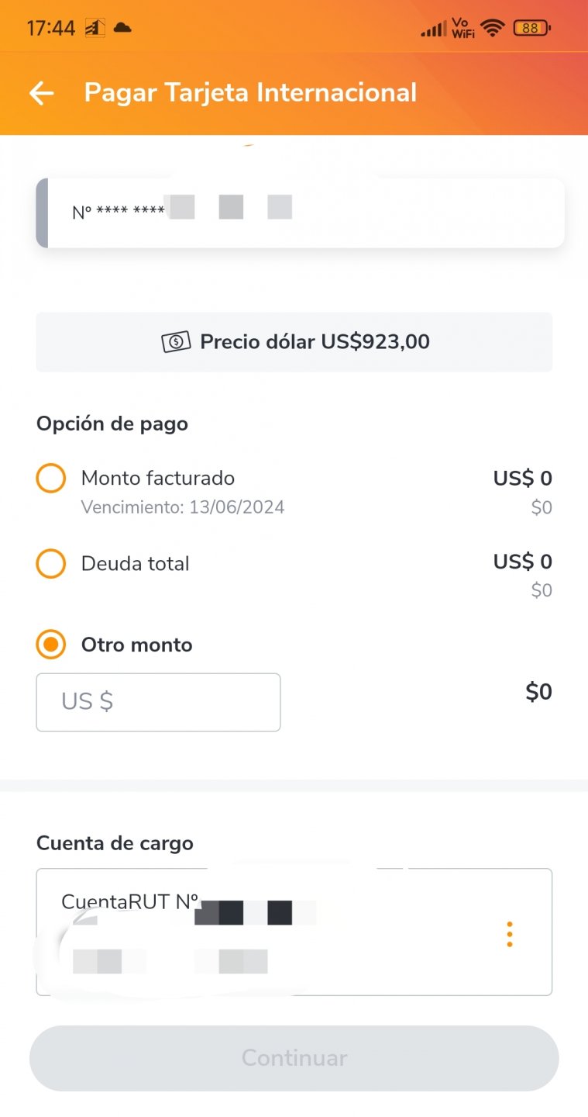
Task: Select the Monto facturado radio option
Action: coord(51,478)
